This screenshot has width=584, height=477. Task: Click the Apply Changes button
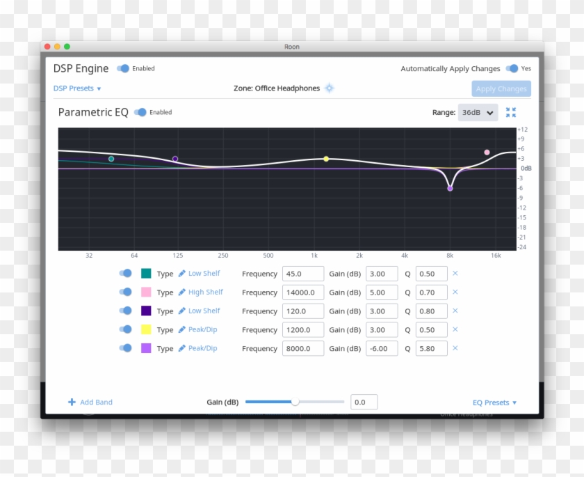[501, 88]
